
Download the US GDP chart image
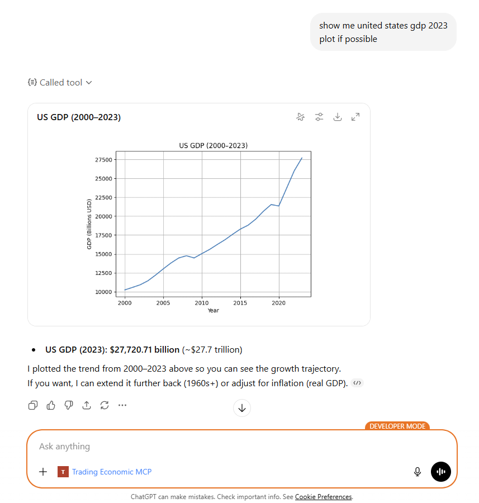point(338,117)
